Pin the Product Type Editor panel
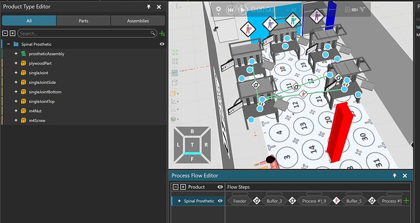 coord(149,7)
